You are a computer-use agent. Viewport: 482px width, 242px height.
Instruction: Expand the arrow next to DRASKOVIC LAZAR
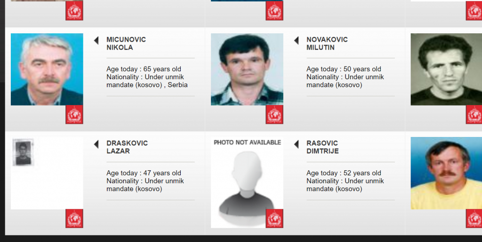[x=96, y=144]
